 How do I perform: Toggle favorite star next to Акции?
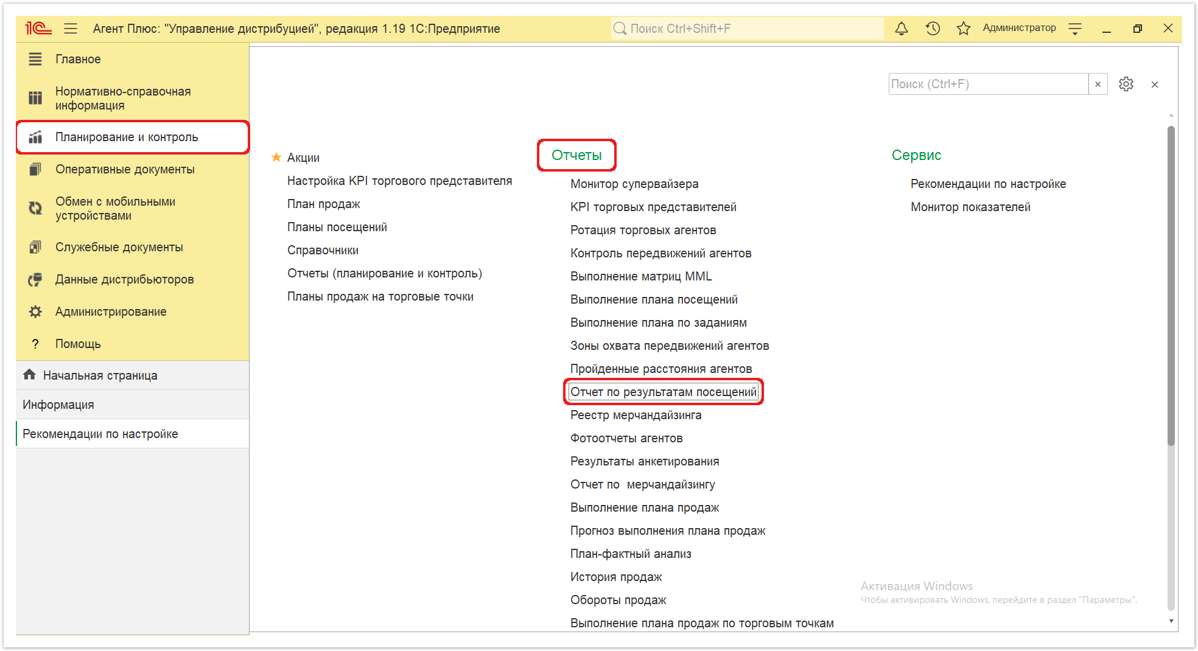click(276, 158)
